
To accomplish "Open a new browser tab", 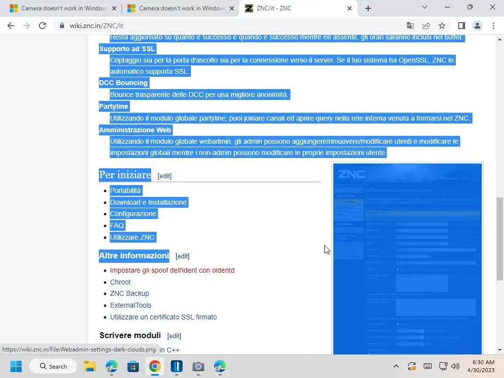I will coord(368,8).
